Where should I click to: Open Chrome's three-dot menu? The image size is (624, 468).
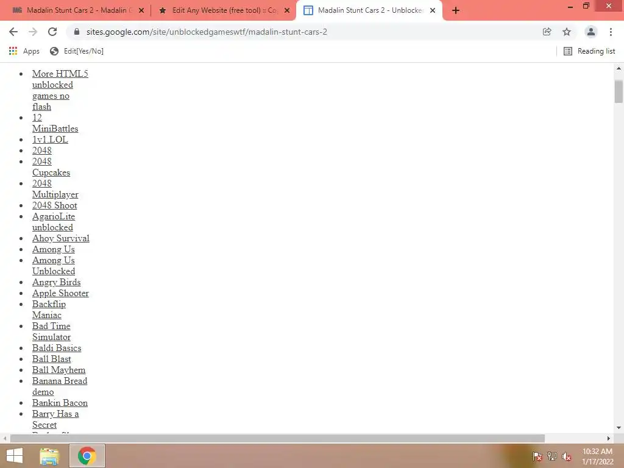[611, 32]
